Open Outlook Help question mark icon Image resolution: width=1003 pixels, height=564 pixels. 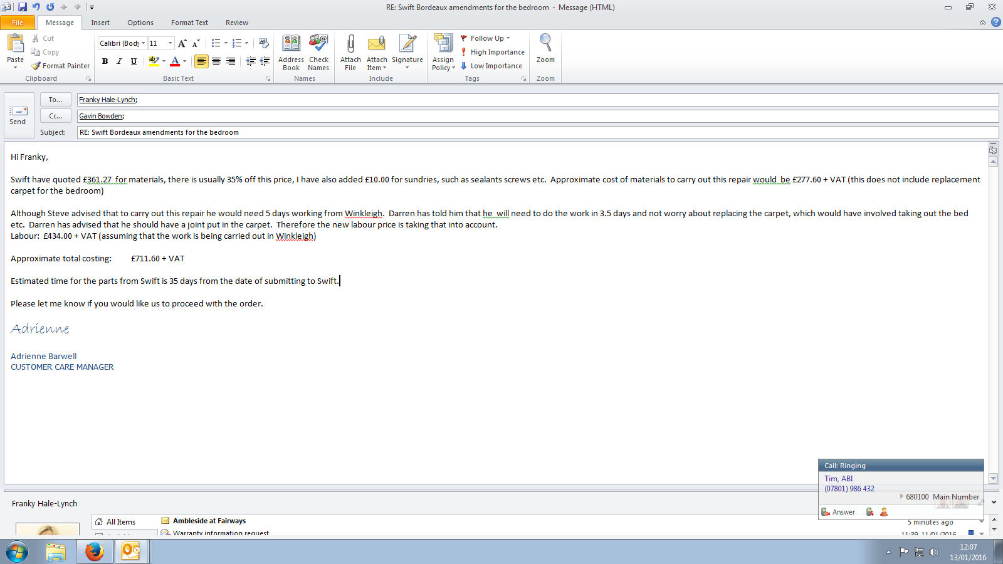(995, 23)
